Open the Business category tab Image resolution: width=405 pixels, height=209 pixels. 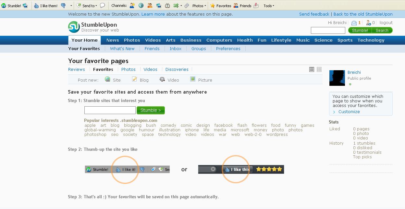[191, 40]
